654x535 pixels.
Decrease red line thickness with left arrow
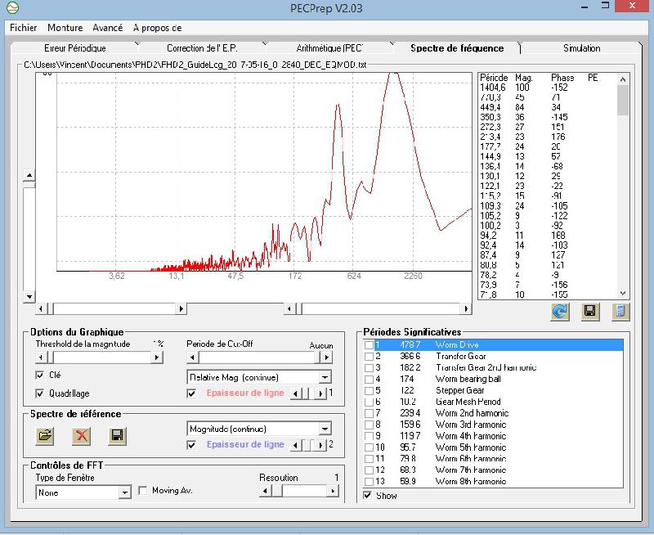[295, 393]
